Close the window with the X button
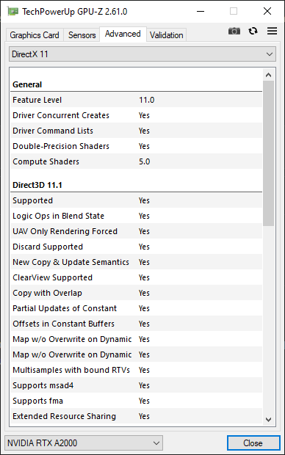Screen dimensions: 285x455 tap(267, 11)
